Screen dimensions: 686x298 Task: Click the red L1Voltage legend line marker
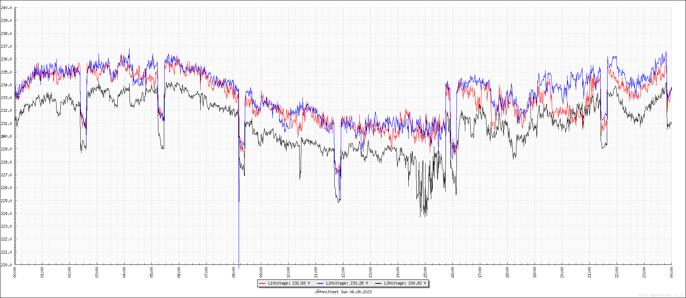[x=262, y=283]
